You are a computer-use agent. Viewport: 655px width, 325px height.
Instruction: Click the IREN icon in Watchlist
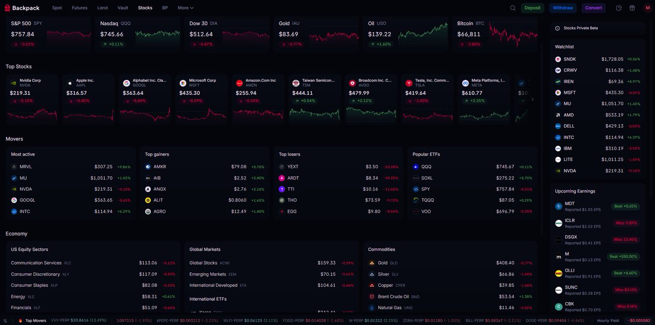point(558,81)
